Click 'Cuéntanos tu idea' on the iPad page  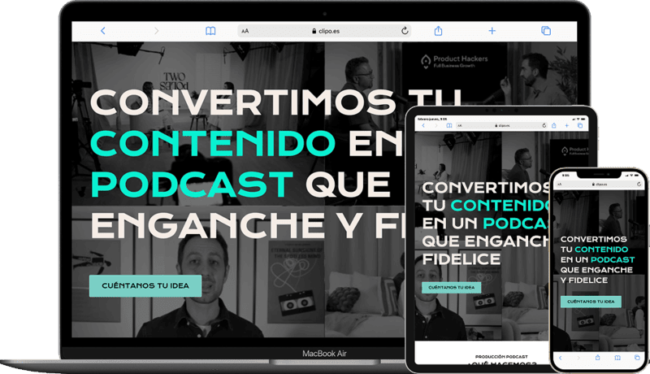pos(452,287)
